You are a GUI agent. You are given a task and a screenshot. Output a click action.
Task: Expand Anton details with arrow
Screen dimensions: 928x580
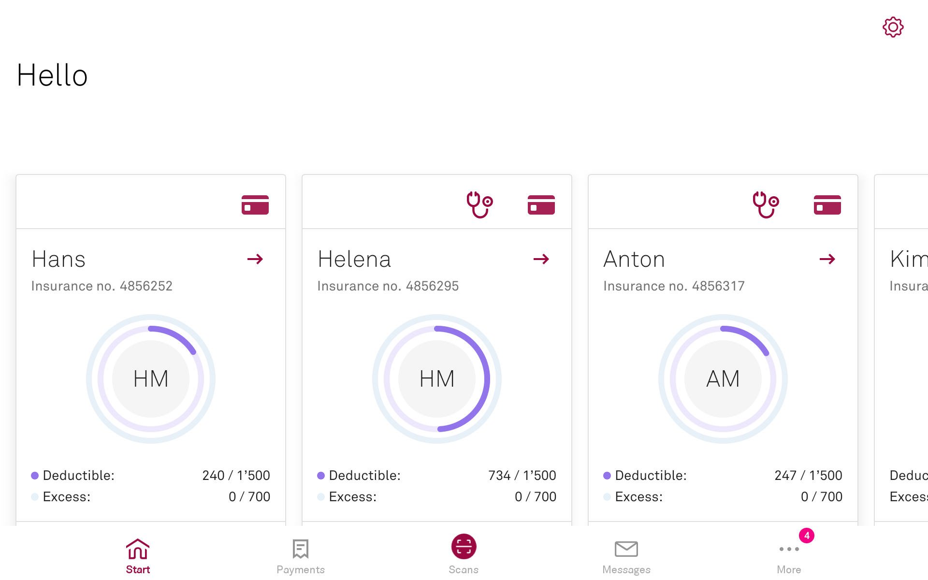click(x=827, y=259)
